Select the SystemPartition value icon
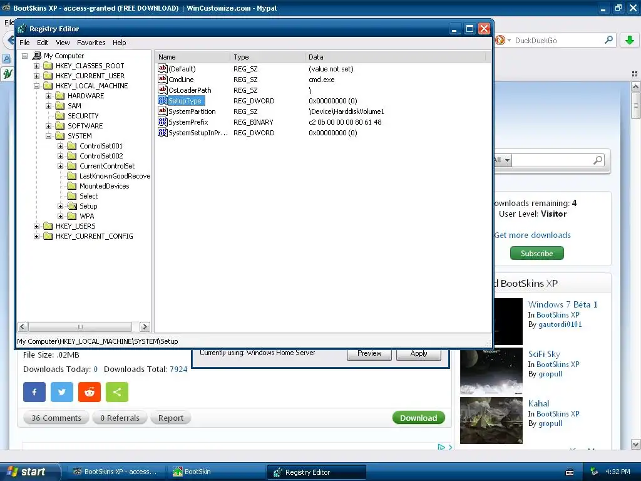Image resolution: width=641 pixels, height=481 pixels. (x=163, y=111)
